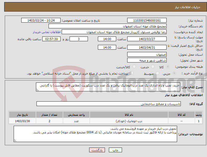The width and height of the screenshot is (207, 157).
Task: Click the delivery city field شاهین شهر و میمه
Action: 147,60
